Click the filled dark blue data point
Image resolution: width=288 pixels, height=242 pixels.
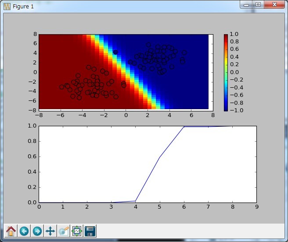[115, 52]
